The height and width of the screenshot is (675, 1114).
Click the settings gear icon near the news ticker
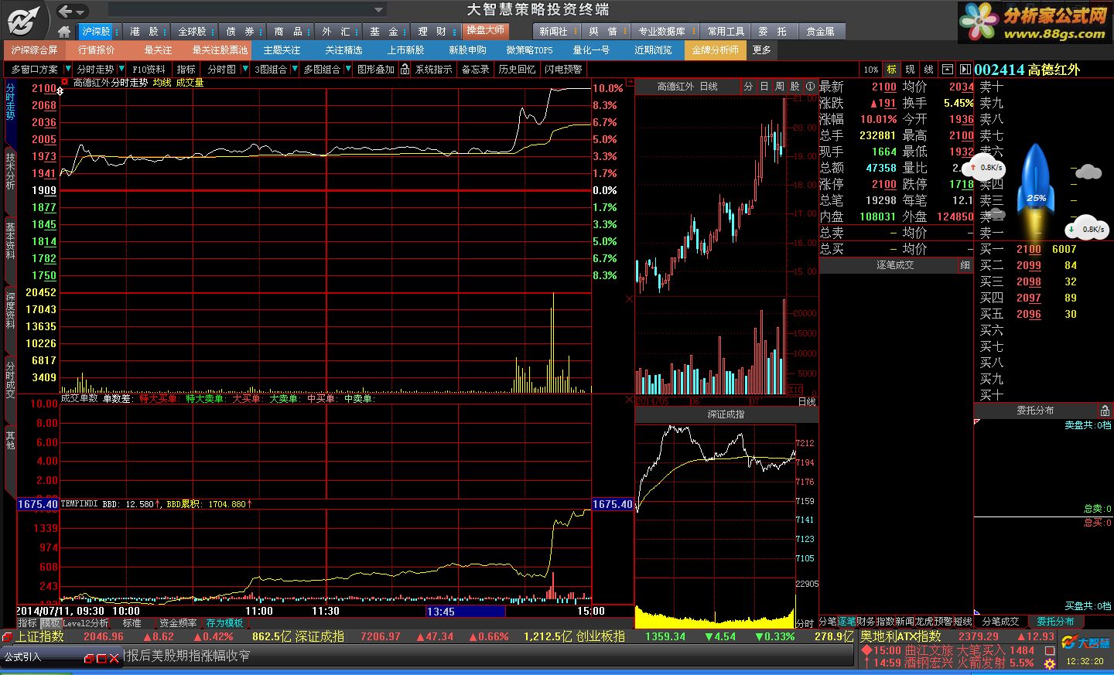coord(1050,663)
